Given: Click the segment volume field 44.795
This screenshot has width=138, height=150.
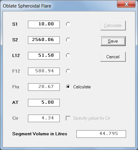Looking at the screenshot, I should pos(101,134).
